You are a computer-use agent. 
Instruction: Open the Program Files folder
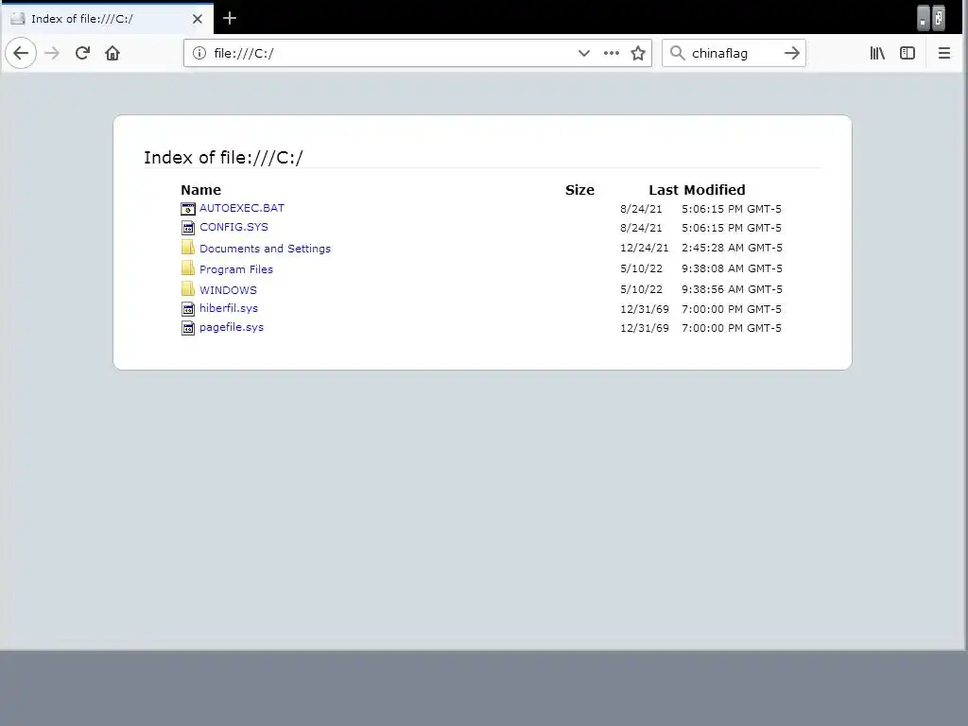236,269
